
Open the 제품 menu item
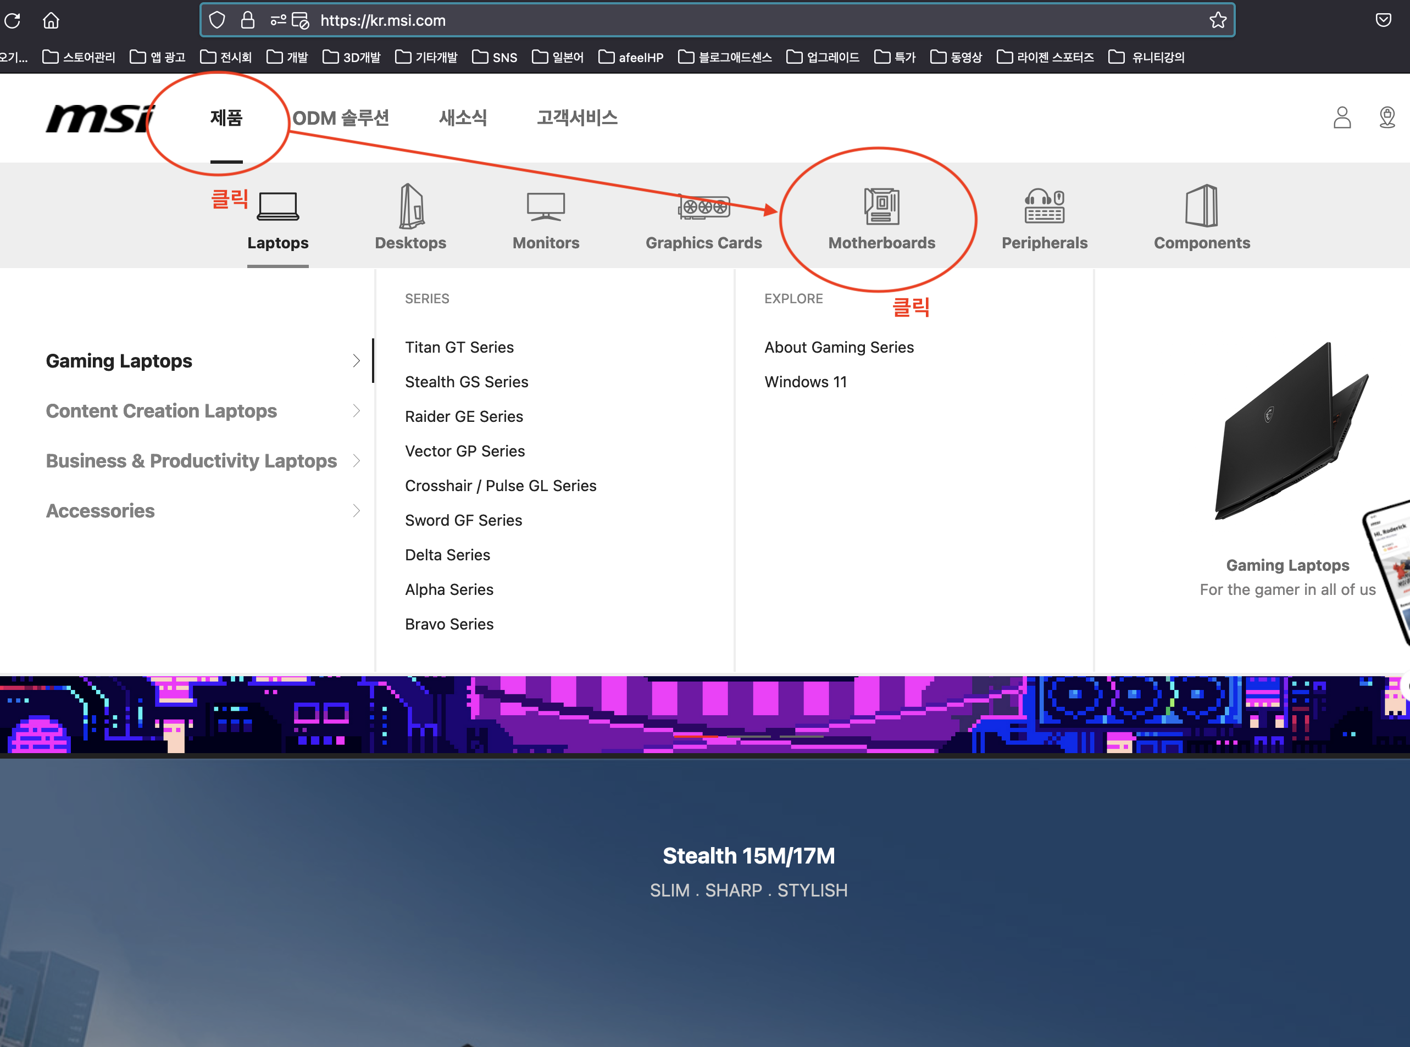226,118
